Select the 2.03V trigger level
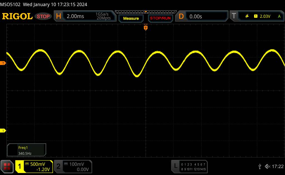Image resolution: width=285 pixels, height=175 pixels. click(x=265, y=16)
